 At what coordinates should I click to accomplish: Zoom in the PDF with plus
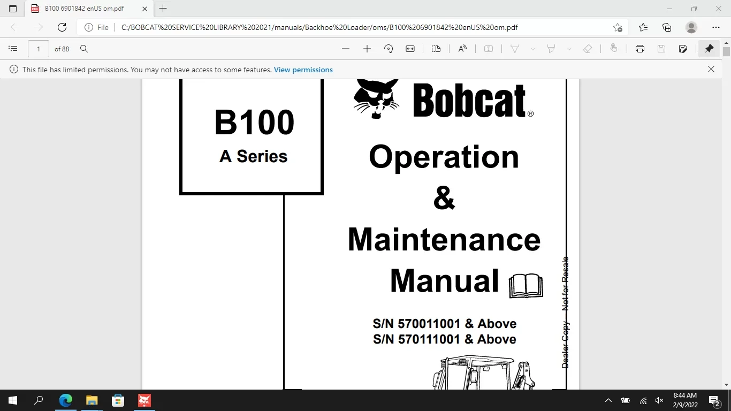(367, 49)
